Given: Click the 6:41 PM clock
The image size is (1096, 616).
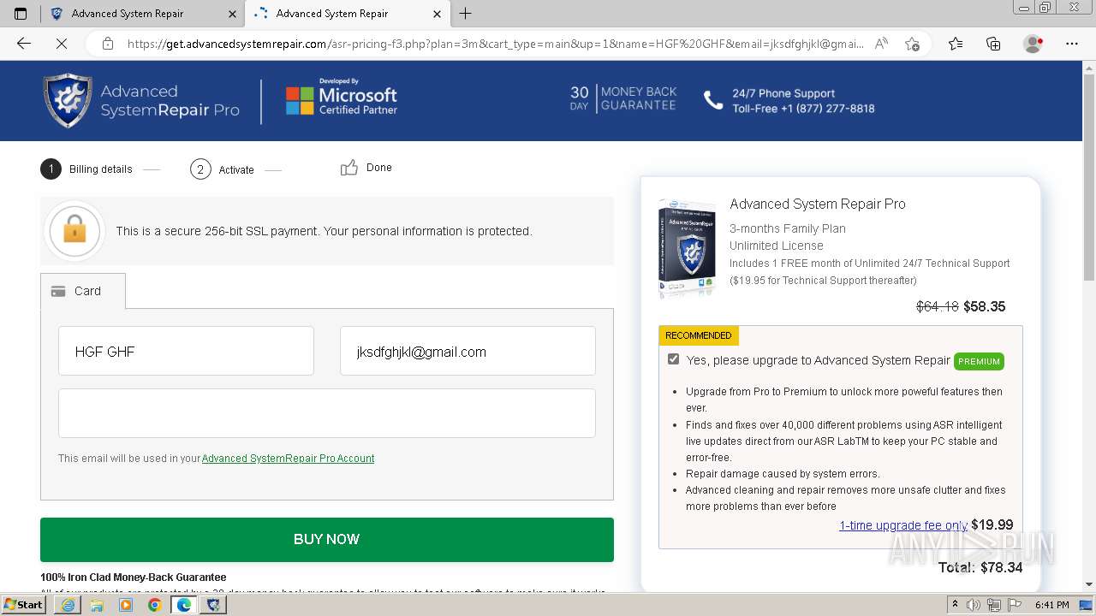Looking at the screenshot, I should tap(1052, 605).
